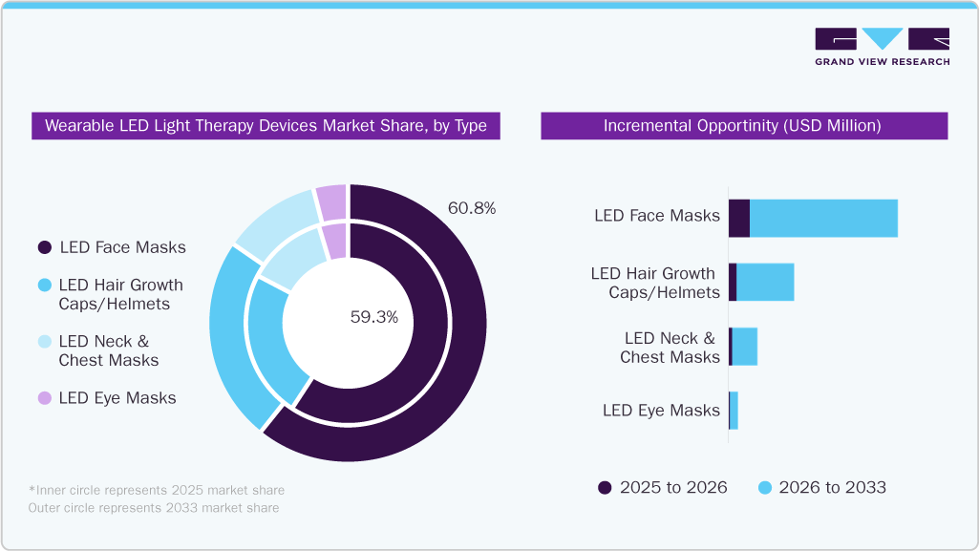Click the Hair Growth Caps 2026 to 2033 bar
Screen dimensions: 979x551
(765, 282)
